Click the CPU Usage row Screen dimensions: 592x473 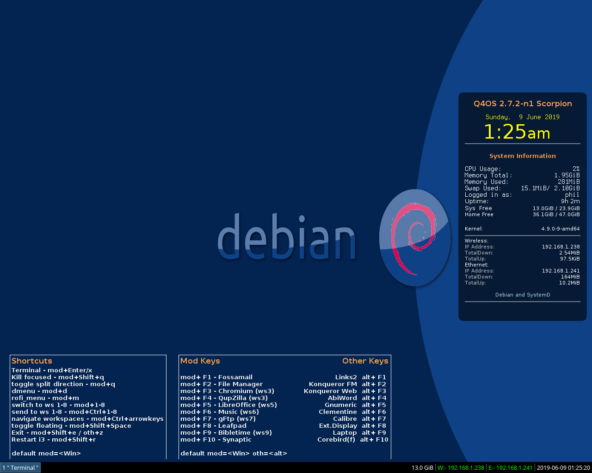[x=522, y=169]
